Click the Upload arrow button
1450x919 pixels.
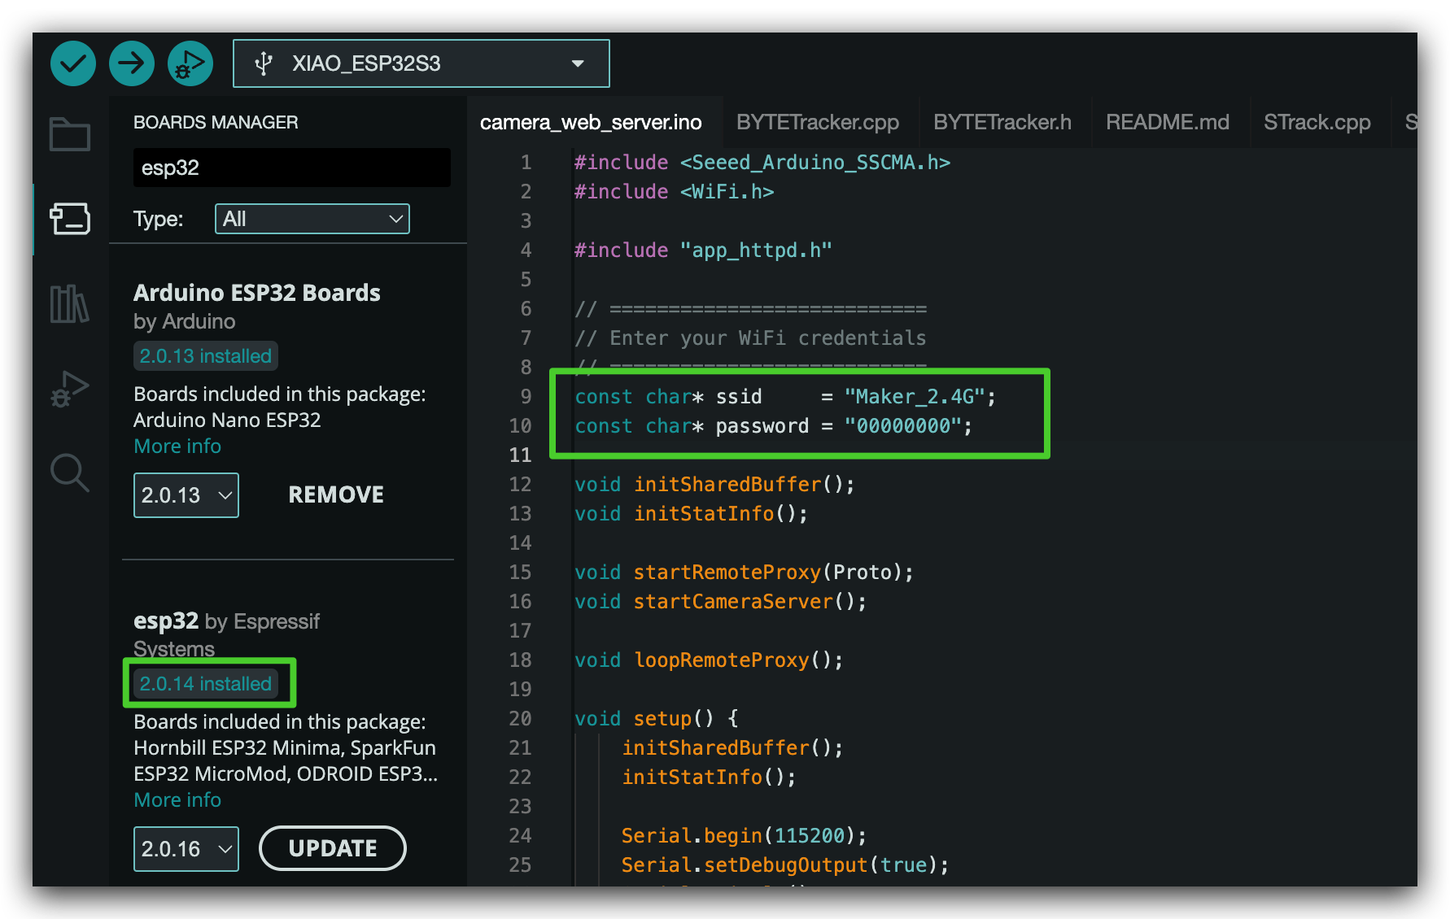tap(132, 63)
